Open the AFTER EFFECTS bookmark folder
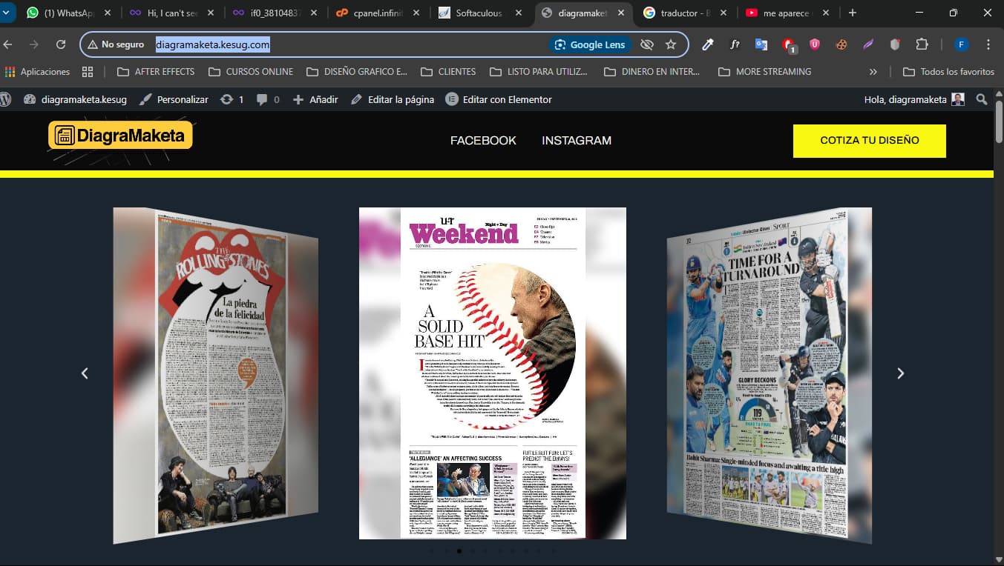 pos(157,72)
